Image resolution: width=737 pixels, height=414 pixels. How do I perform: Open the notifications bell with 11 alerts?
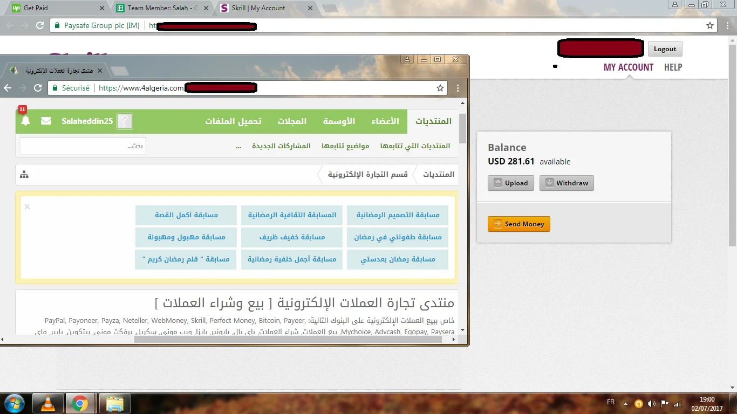25,121
